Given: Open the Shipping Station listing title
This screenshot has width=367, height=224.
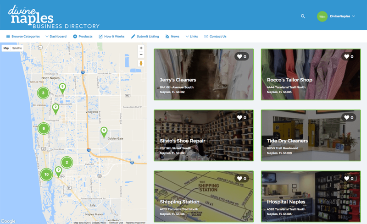Looking at the screenshot, I should 179,202.
